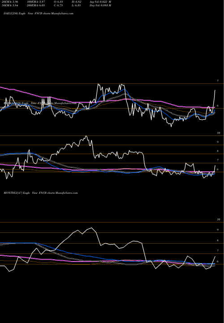Click the open price 'O:' value
Image resolution: width=224 pixels, height=323 pixels.
click(x=58, y=2)
